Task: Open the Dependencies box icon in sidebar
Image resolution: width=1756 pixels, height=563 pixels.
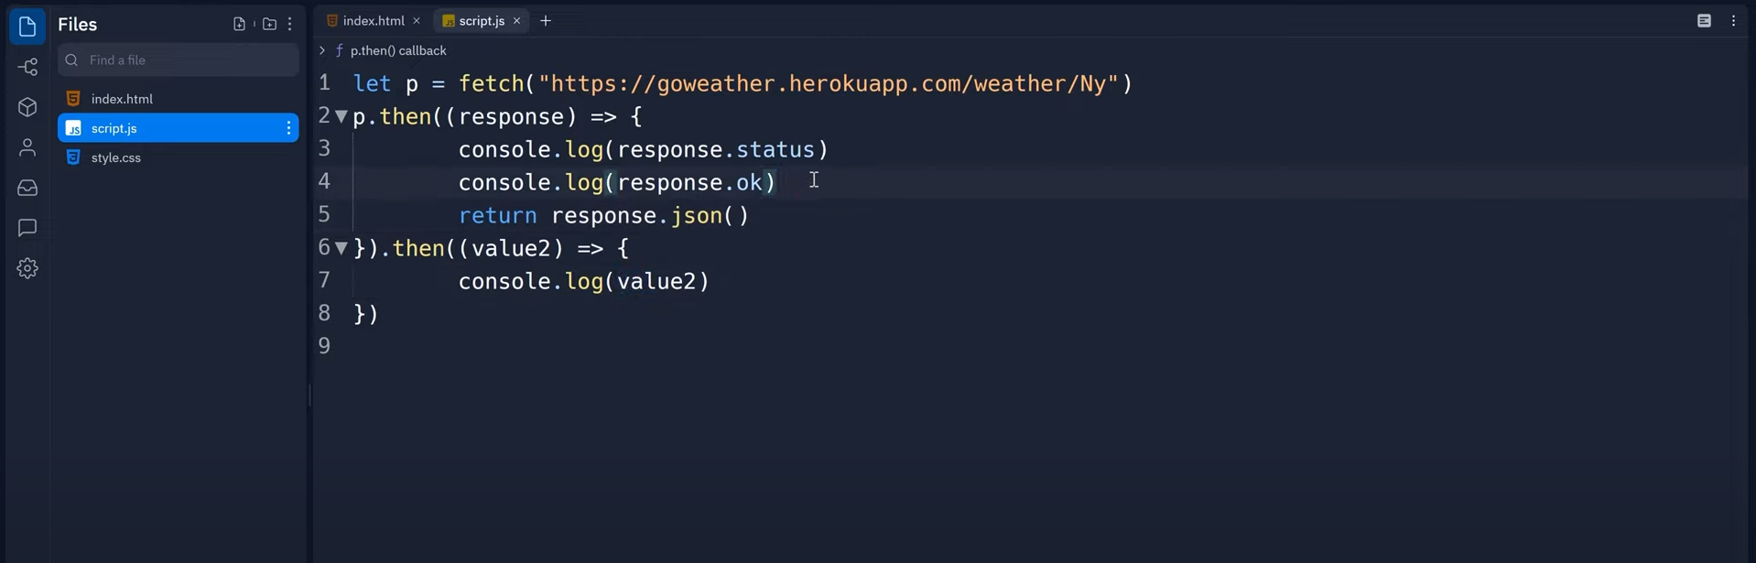Action: pyautogui.click(x=27, y=106)
